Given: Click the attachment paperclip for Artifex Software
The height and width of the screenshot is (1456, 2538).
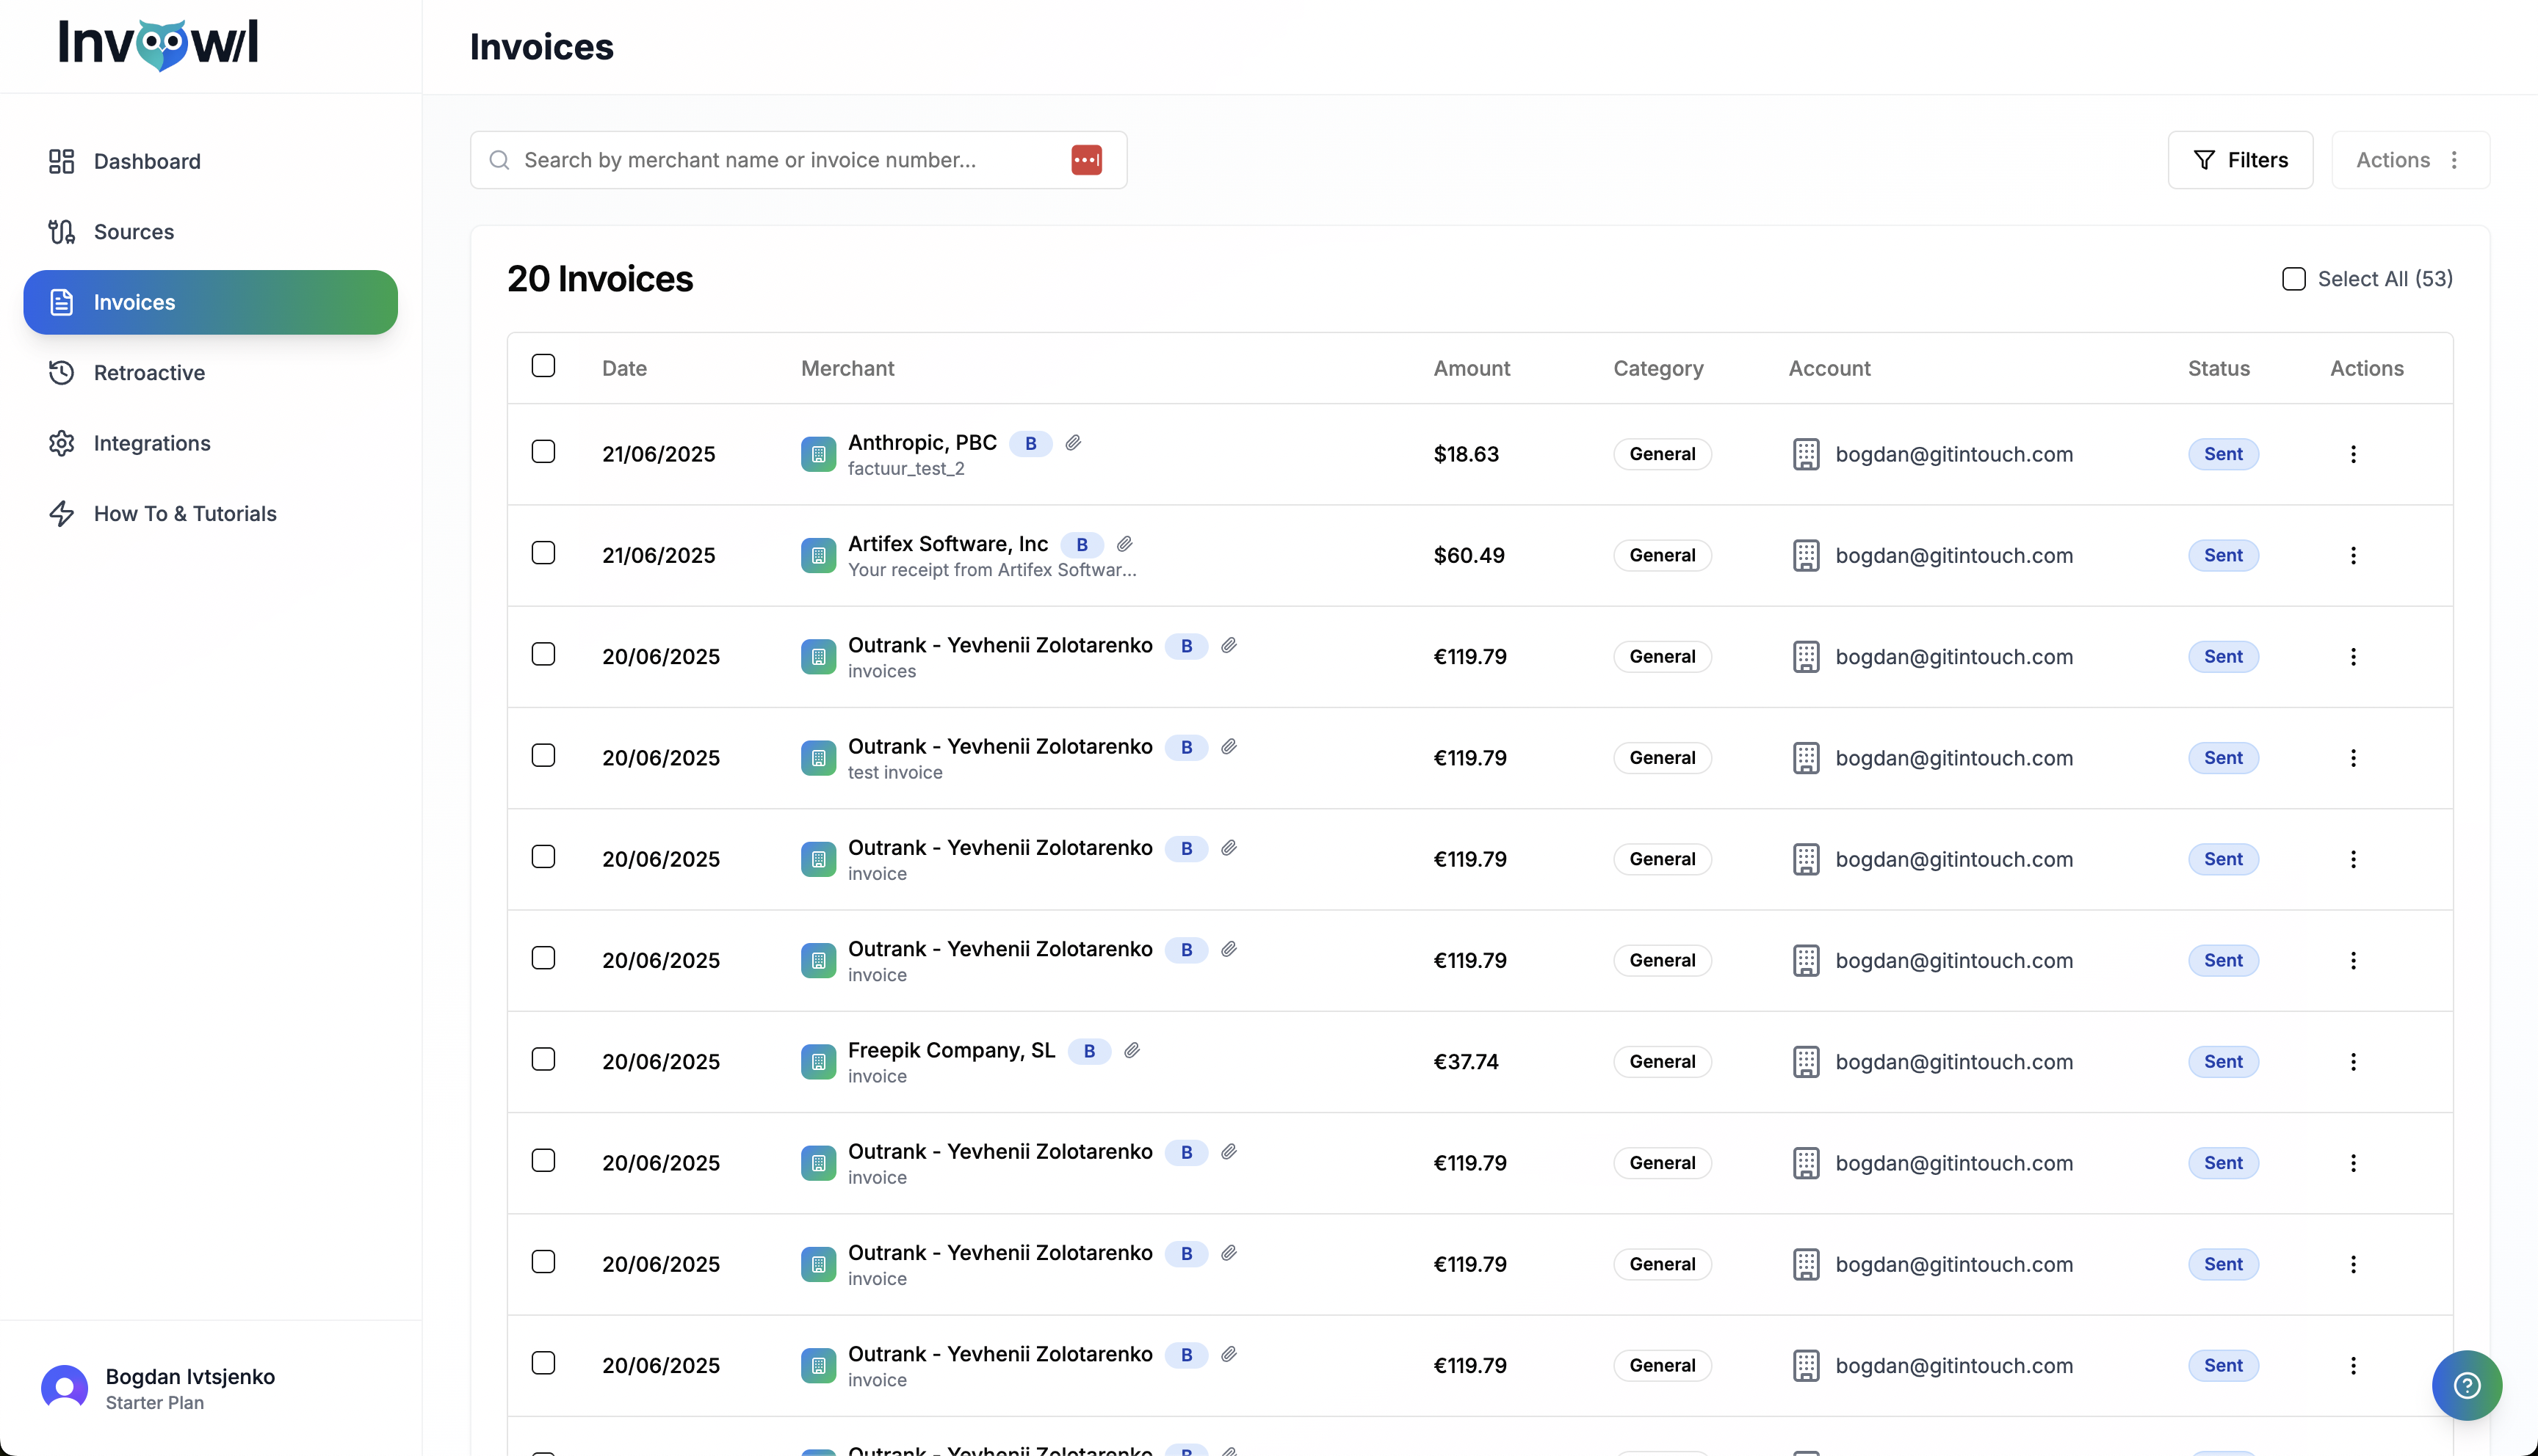Looking at the screenshot, I should pyautogui.click(x=1124, y=544).
